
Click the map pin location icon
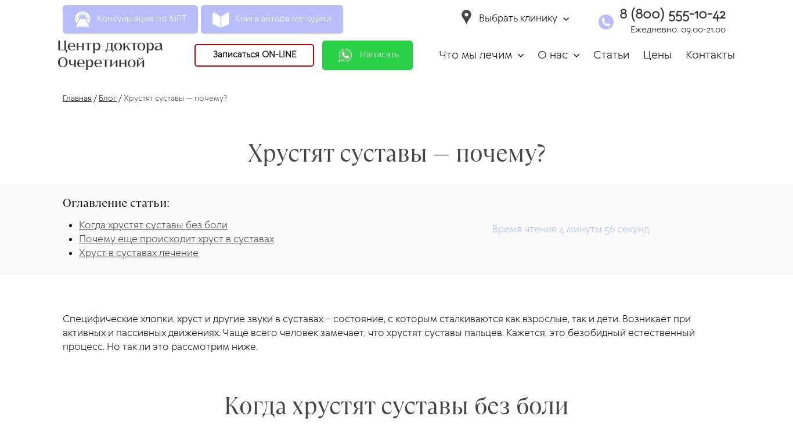click(x=466, y=17)
